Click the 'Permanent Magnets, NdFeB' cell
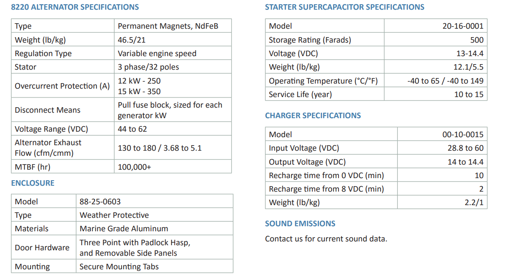 (168, 26)
